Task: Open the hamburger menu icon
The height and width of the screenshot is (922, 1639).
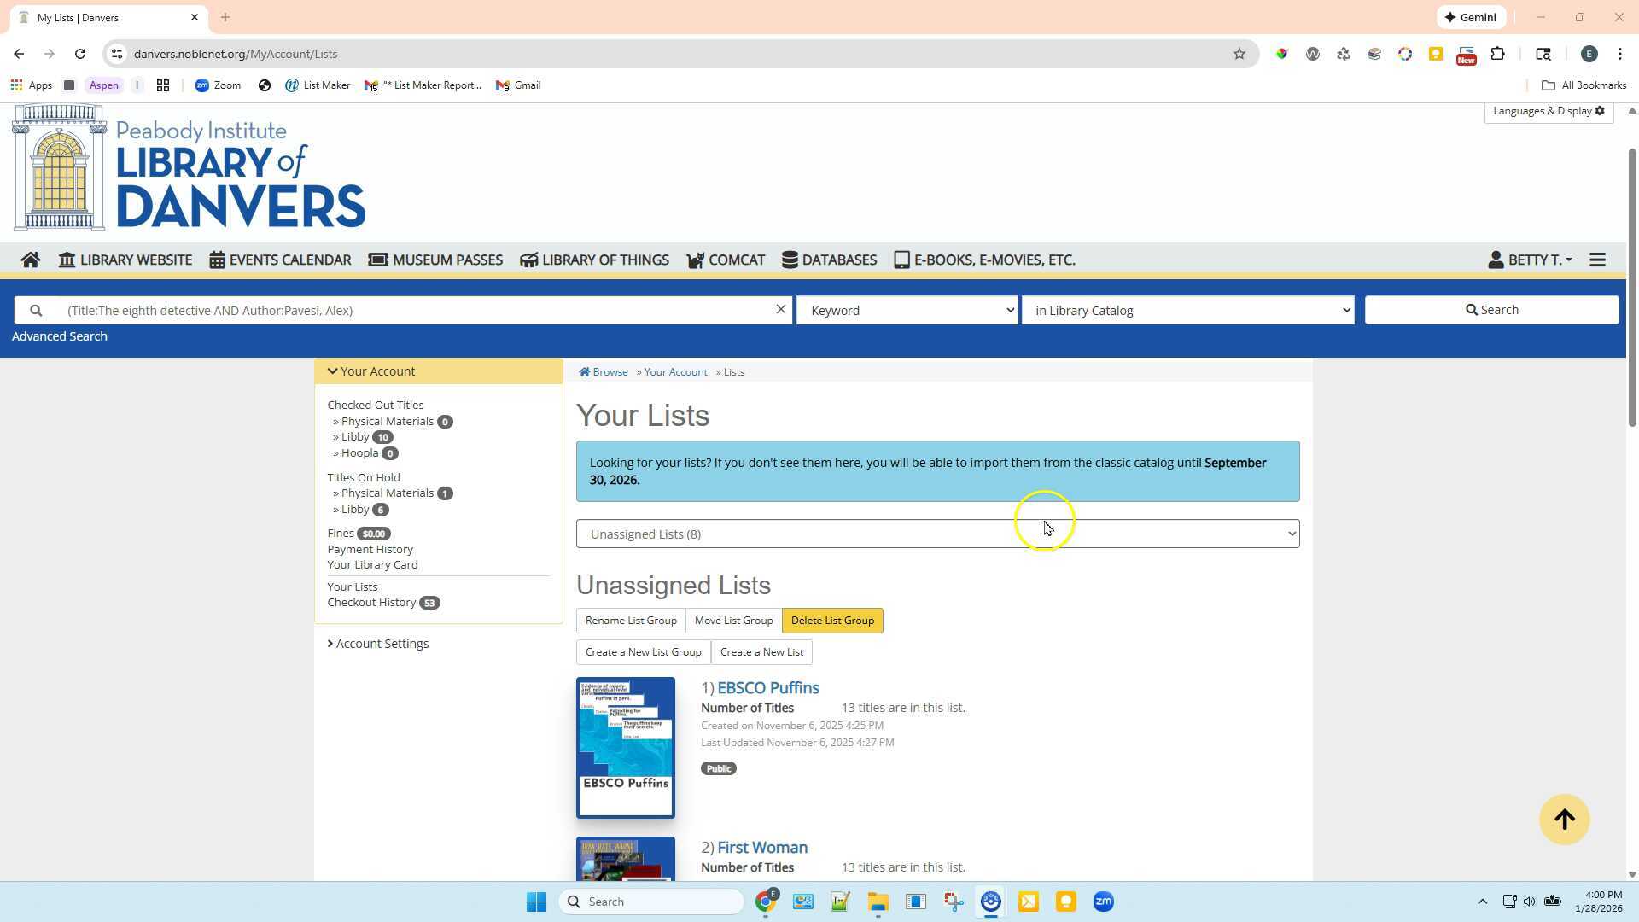Action: pyautogui.click(x=1597, y=260)
